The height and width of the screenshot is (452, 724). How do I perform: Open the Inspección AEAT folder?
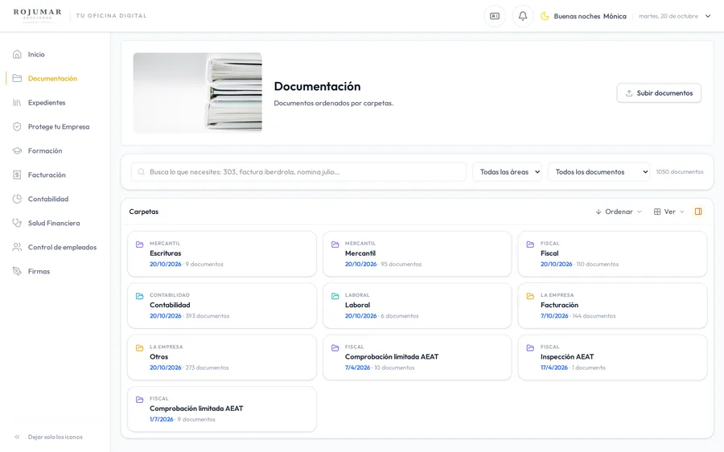612,357
